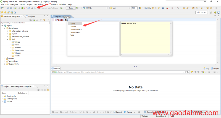Toggle the Record view mode
This screenshot has height=118, width=221.
[x=118, y=112]
